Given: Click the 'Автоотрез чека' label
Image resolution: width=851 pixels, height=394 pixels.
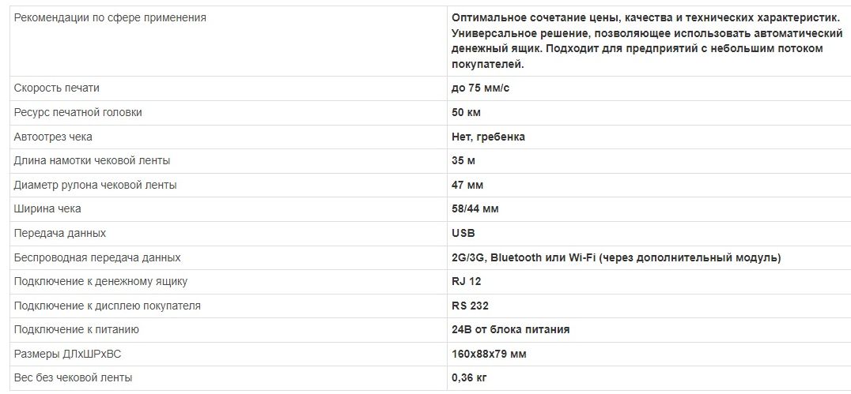Looking at the screenshot, I should 53,137.
